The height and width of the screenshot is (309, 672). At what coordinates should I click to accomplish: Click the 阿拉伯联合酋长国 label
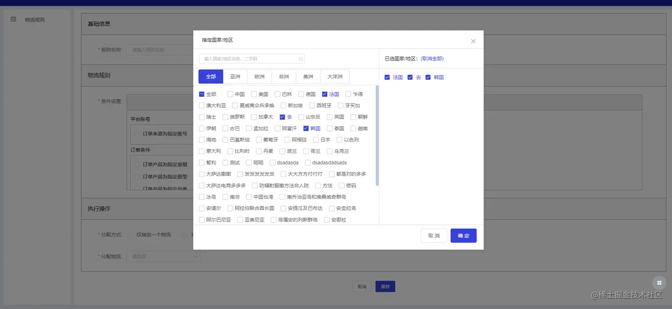point(255,209)
